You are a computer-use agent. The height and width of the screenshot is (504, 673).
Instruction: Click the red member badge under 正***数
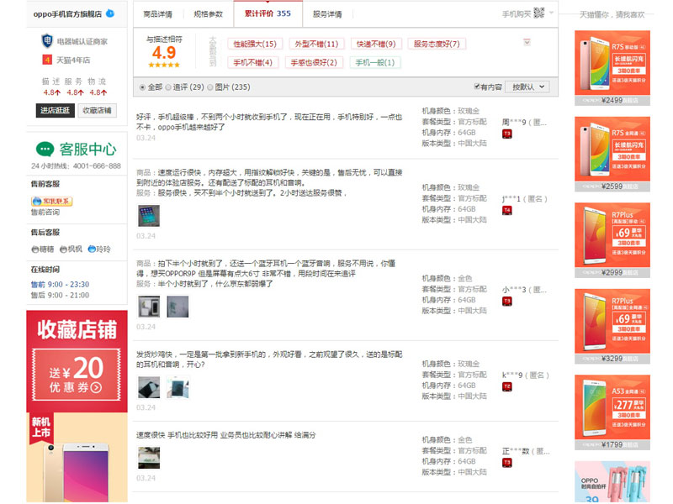coord(507,463)
